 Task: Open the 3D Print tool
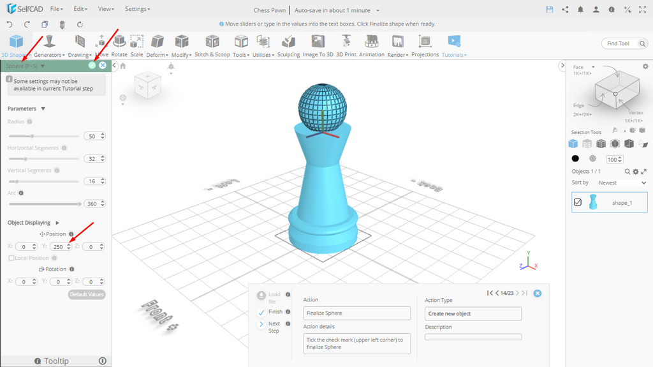coord(346,45)
